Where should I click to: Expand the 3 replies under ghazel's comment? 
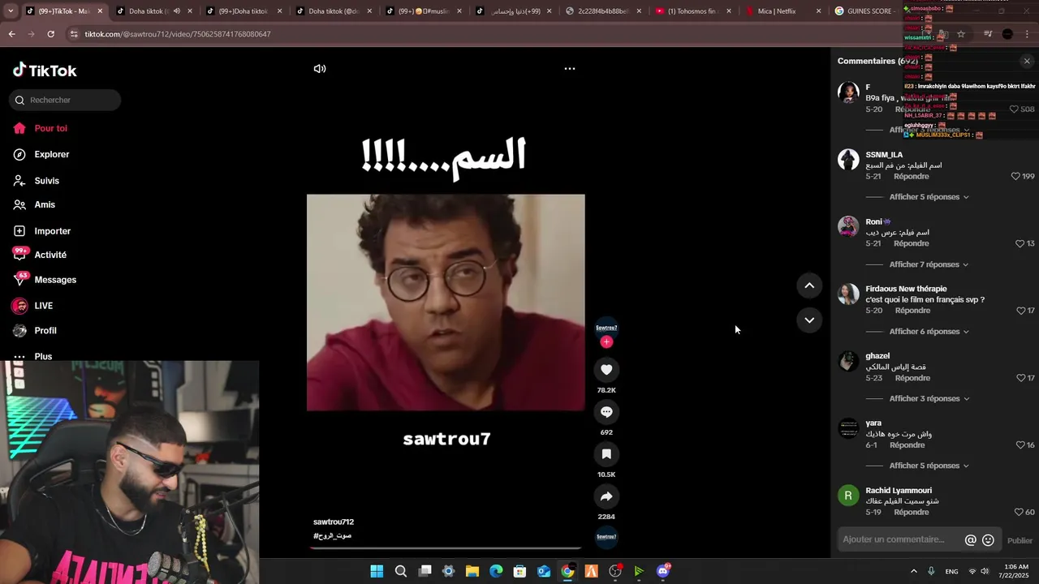pos(929,399)
